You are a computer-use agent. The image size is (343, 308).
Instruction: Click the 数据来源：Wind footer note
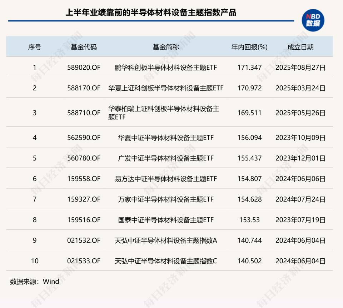pyautogui.click(x=35, y=281)
